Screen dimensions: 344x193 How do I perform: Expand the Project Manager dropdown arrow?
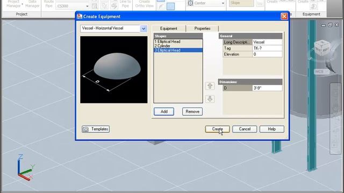pos(22,4)
